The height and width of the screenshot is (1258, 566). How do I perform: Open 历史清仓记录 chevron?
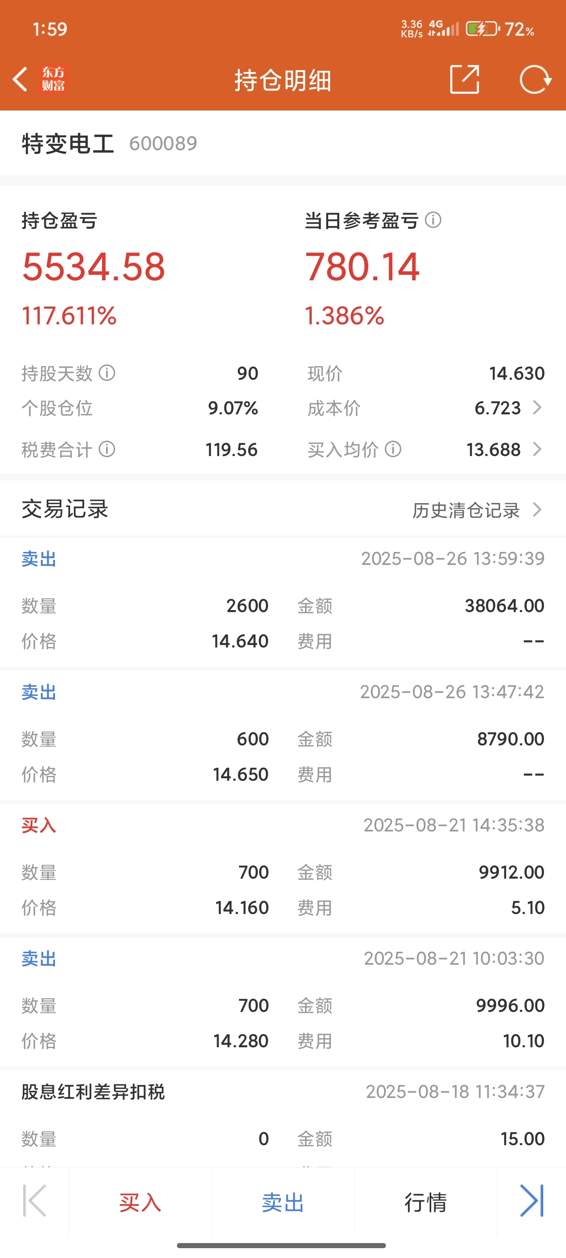[x=537, y=510]
